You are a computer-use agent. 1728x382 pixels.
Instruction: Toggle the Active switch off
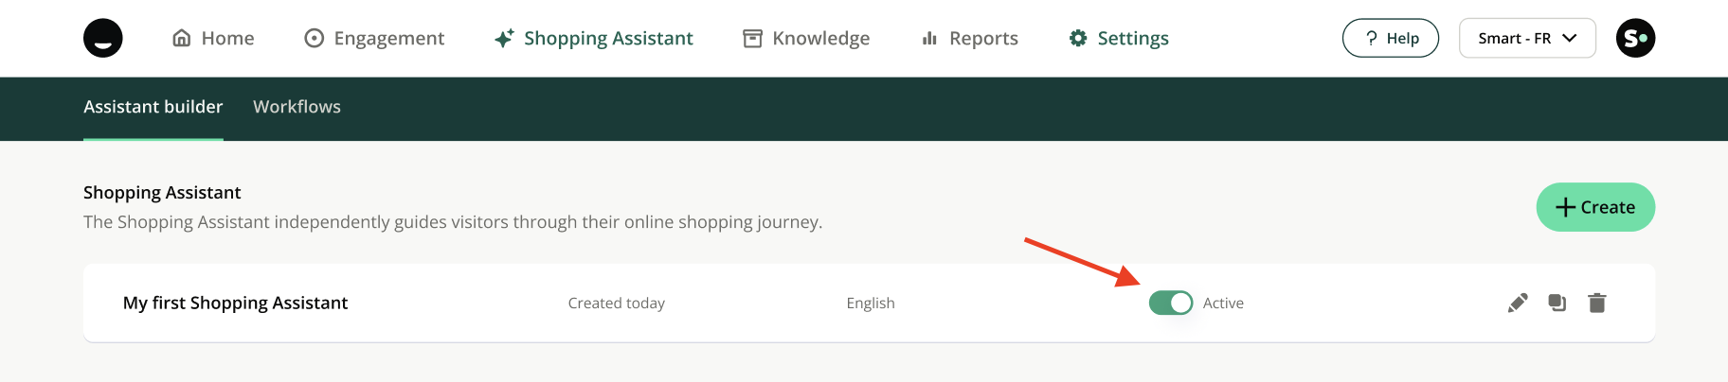coord(1171,303)
